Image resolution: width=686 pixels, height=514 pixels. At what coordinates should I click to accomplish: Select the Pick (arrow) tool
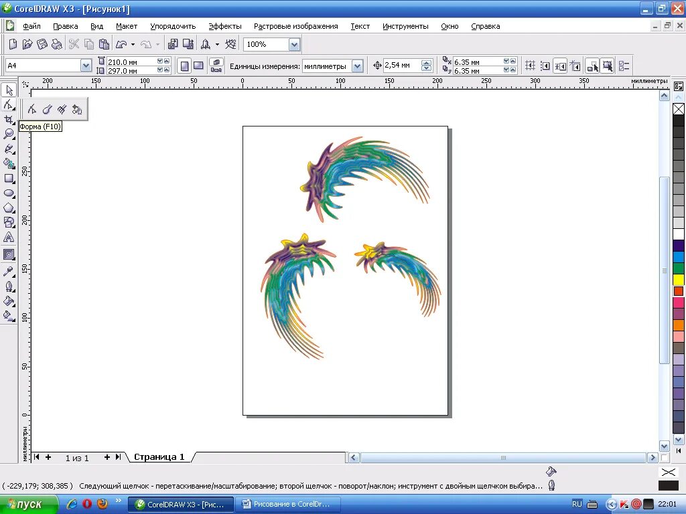[x=9, y=90]
